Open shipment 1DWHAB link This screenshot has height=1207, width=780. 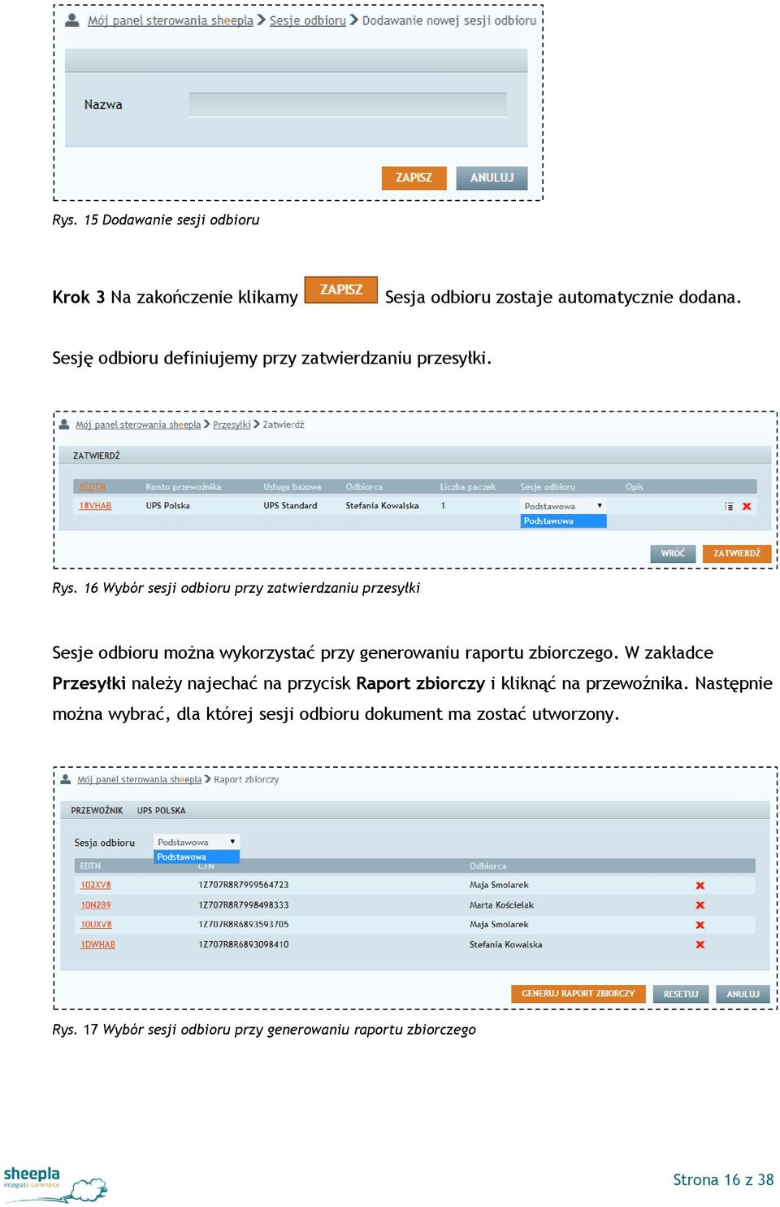tap(97, 944)
